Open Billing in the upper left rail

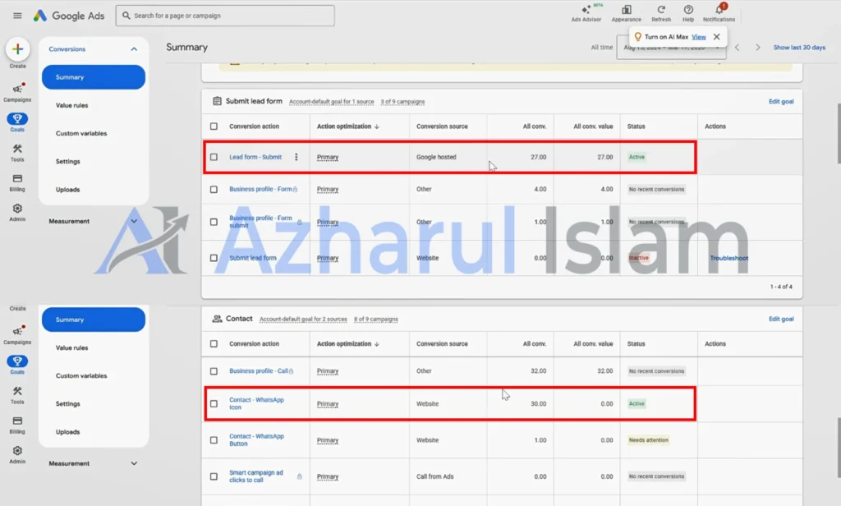pos(17,182)
